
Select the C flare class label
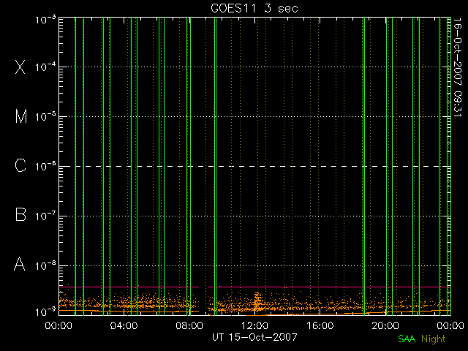pos(20,166)
